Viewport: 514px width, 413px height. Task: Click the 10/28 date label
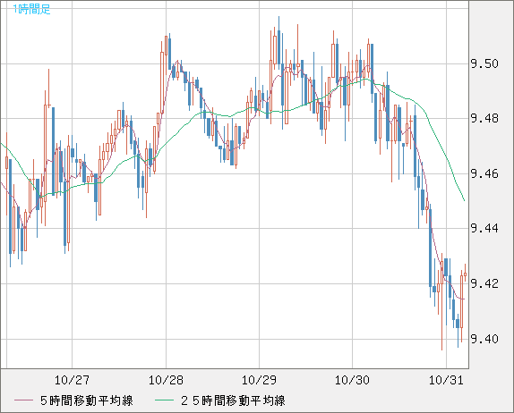pyautogui.click(x=166, y=380)
